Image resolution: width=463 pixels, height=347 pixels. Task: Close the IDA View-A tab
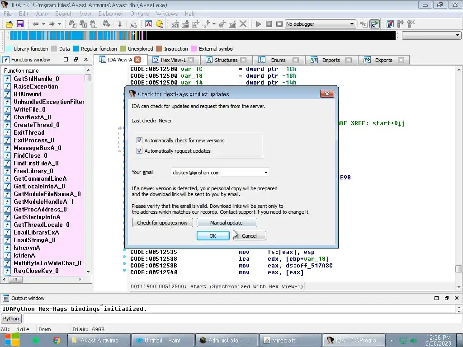[137, 60]
